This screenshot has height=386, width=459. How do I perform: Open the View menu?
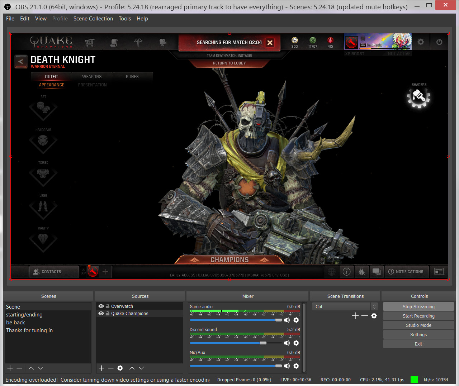(41, 19)
